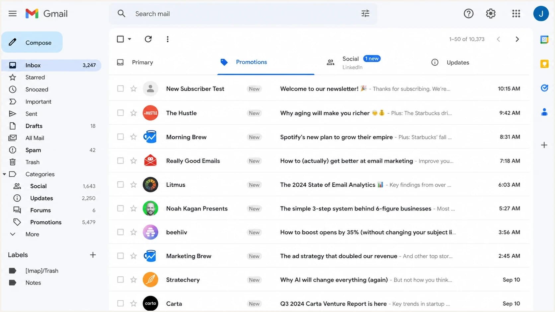Star the Stratechery email
Screen dimensions: 555x312
[x=133, y=280]
